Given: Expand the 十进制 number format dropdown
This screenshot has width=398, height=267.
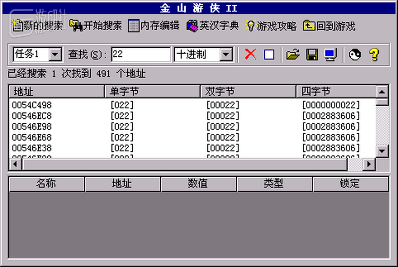Looking at the screenshot, I should (227, 54).
